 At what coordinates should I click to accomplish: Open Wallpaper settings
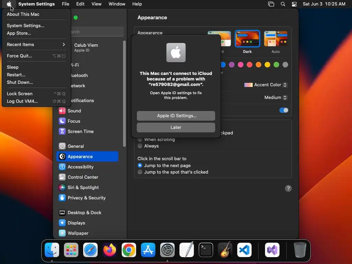click(x=88, y=233)
